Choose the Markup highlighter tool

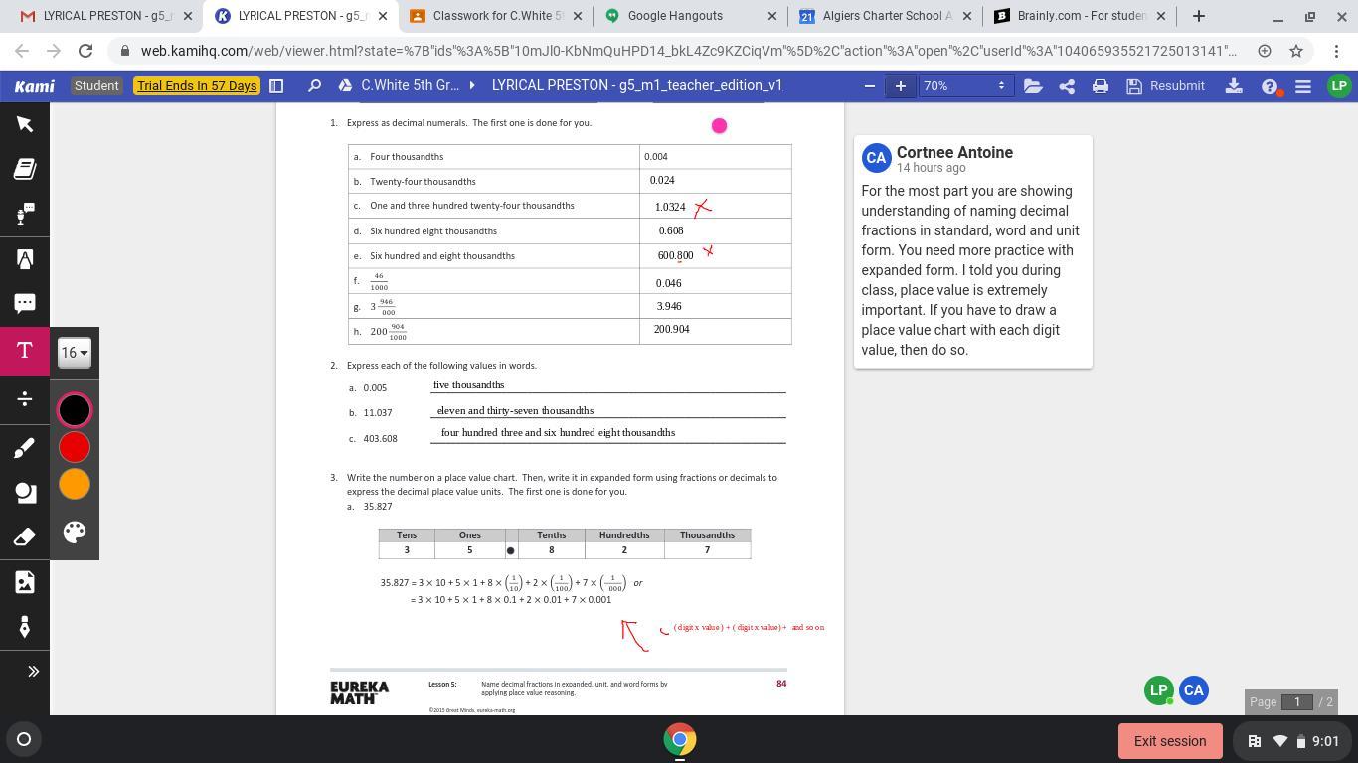25,259
